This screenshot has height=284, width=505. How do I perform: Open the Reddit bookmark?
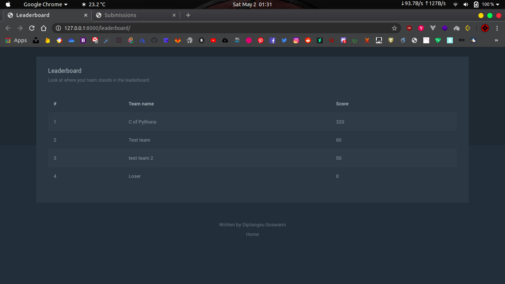(x=308, y=40)
